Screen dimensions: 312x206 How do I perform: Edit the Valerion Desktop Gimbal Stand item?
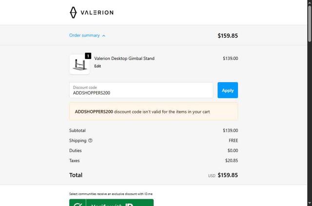tap(97, 66)
